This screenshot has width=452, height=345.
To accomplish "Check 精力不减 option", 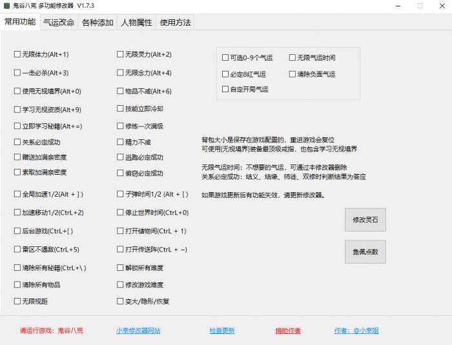I will (134, 142).
